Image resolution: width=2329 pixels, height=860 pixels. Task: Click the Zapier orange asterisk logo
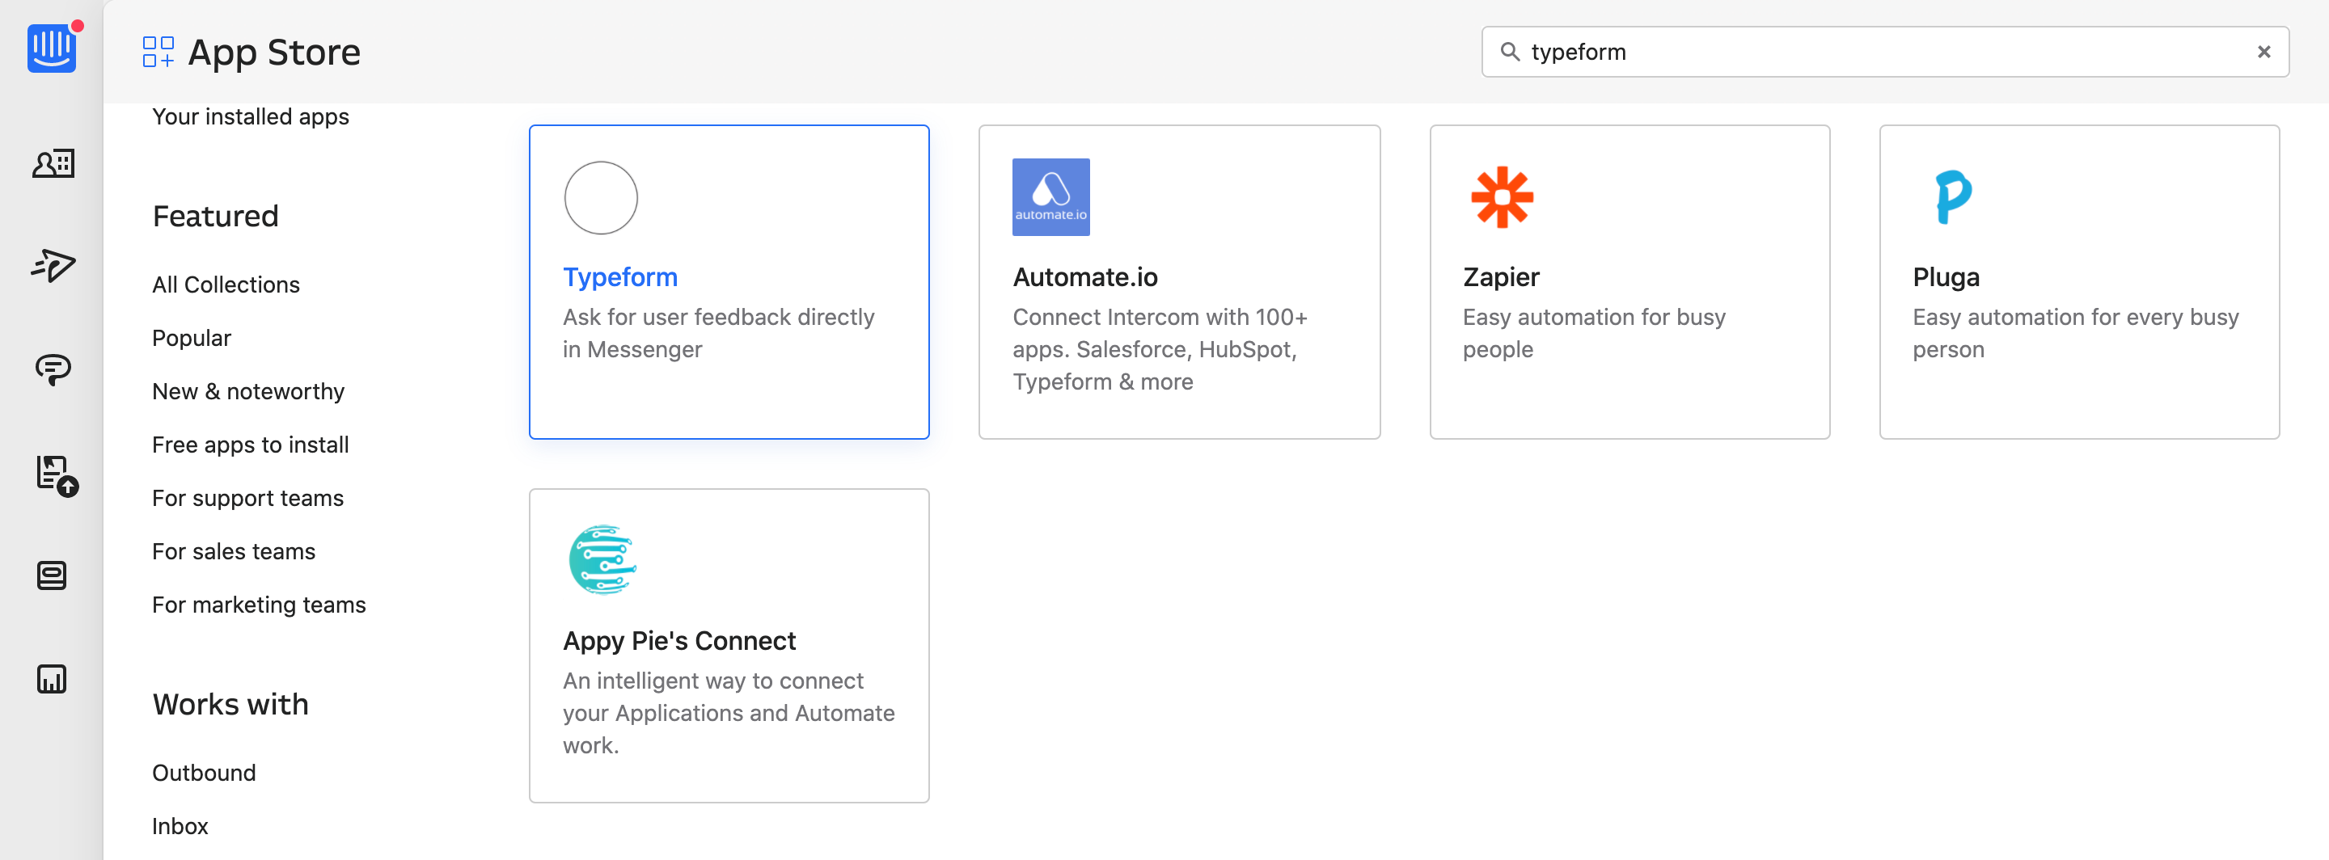point(1502,197)
